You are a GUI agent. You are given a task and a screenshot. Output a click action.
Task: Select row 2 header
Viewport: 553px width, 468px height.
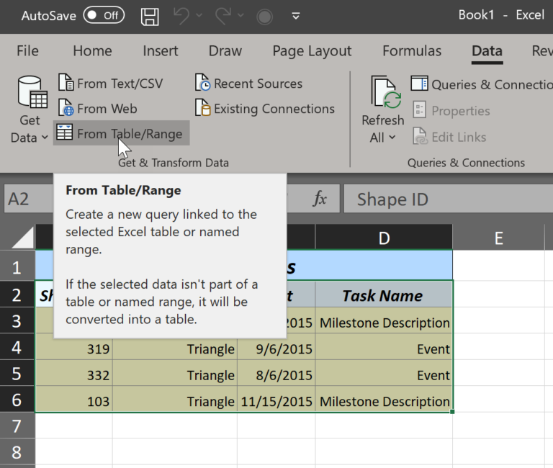(x=17, y=294)
